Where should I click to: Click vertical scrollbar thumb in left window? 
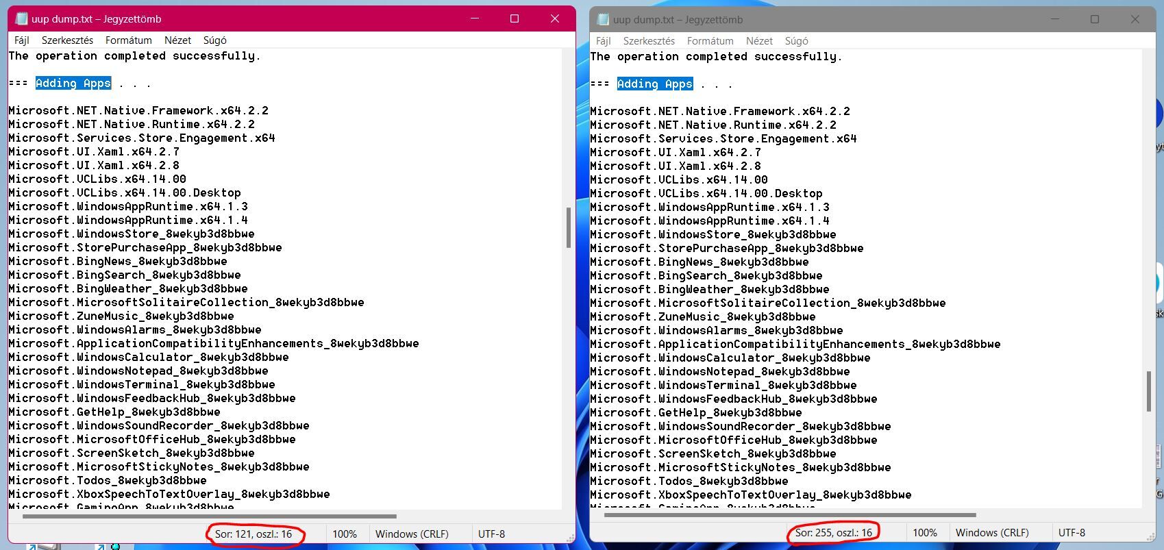[568, 227]
